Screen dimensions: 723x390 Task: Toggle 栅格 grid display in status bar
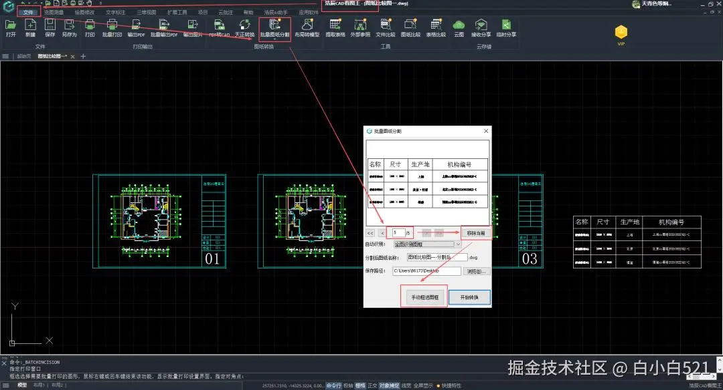pyautogui.click(x=360, y=385)
